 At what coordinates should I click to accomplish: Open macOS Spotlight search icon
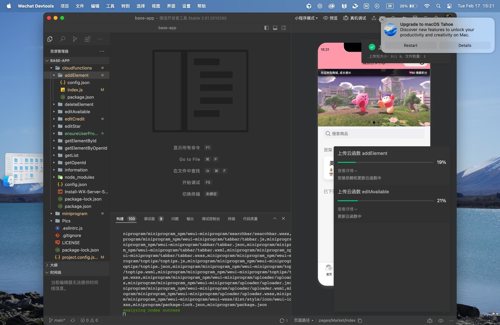pyautogui.click(x=438, y=6)
